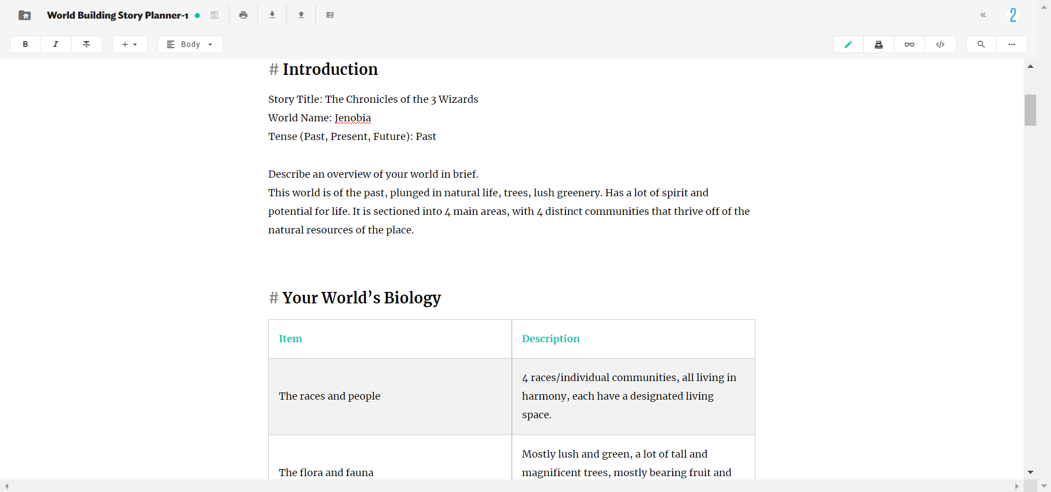Open the Body paragraph style dropdown
The width and height of the screenshot is (1051, 492).
190,44
